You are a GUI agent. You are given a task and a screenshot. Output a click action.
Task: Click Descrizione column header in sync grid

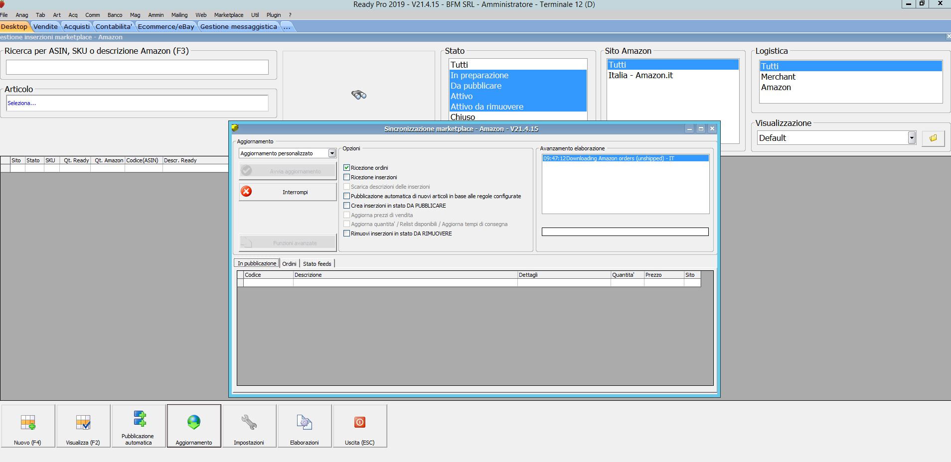tap(405, 275)
